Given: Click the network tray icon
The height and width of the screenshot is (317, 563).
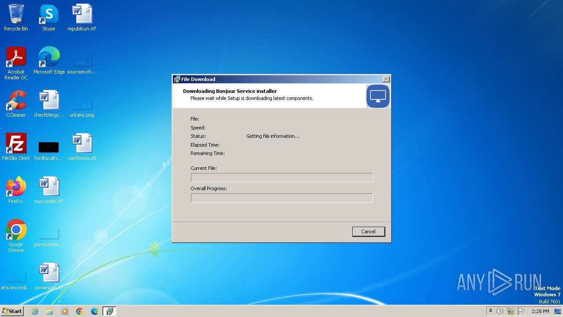Looking at the screenshot, I should coord(511,311).
